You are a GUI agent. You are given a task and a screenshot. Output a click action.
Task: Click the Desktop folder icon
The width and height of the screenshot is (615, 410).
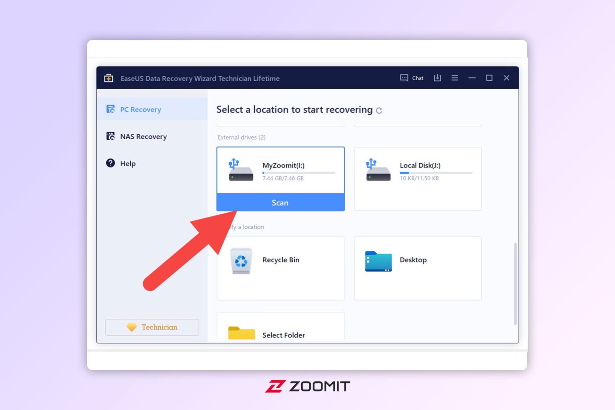click(378, 261)
